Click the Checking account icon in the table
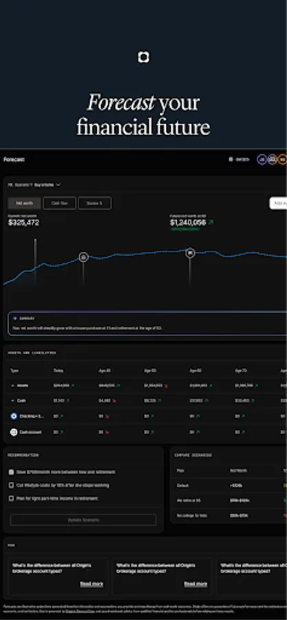This screenshot has width=287, height=620. point(14,416)
